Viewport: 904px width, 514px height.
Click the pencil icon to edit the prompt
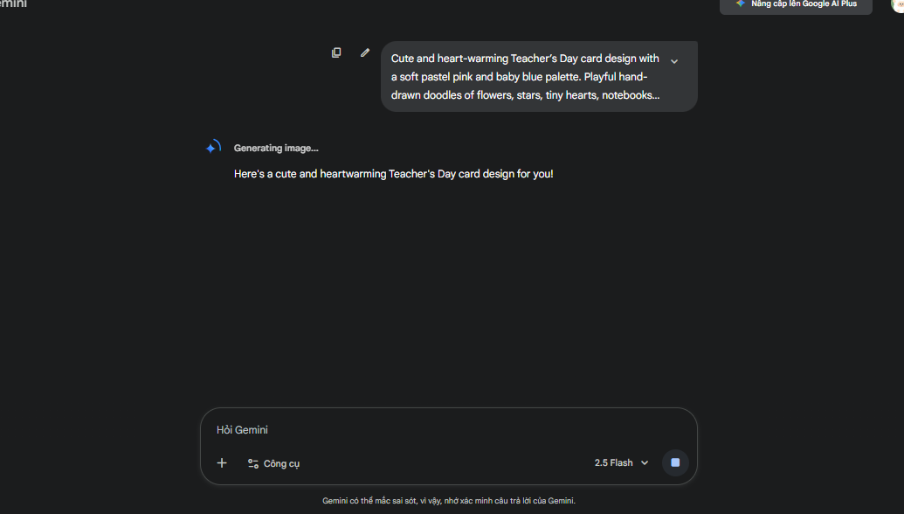coord(365,52)
